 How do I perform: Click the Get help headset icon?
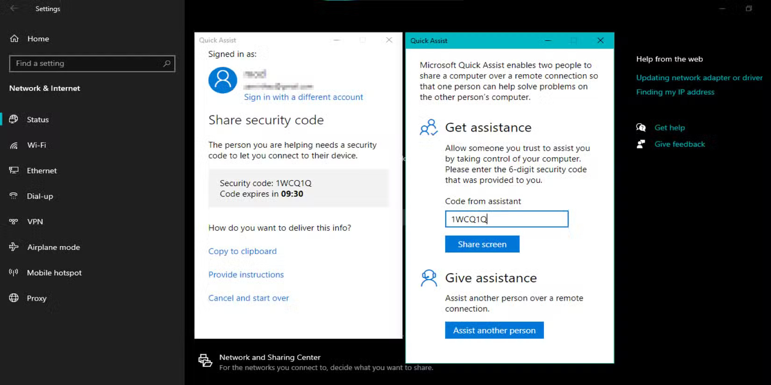(x=641, y=127)
